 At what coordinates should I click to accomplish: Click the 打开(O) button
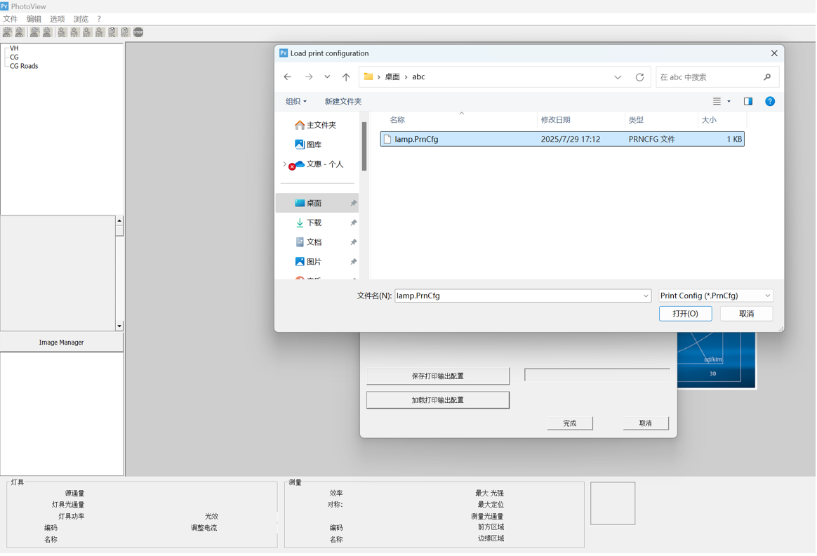point(685,315)
